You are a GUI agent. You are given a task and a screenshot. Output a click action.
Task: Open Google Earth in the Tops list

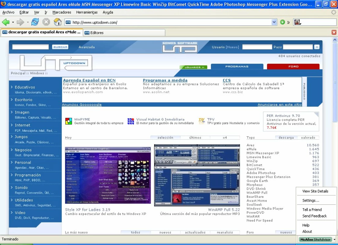point(257,181)
